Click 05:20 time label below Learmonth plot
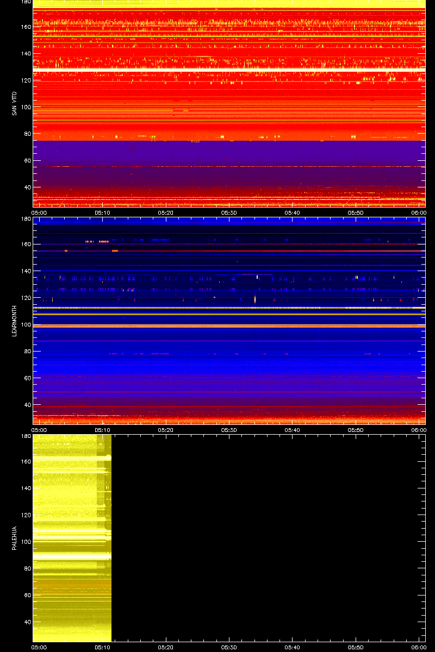Image resolution: width=435 pixels, height=652 pixels. coord(166,430)
